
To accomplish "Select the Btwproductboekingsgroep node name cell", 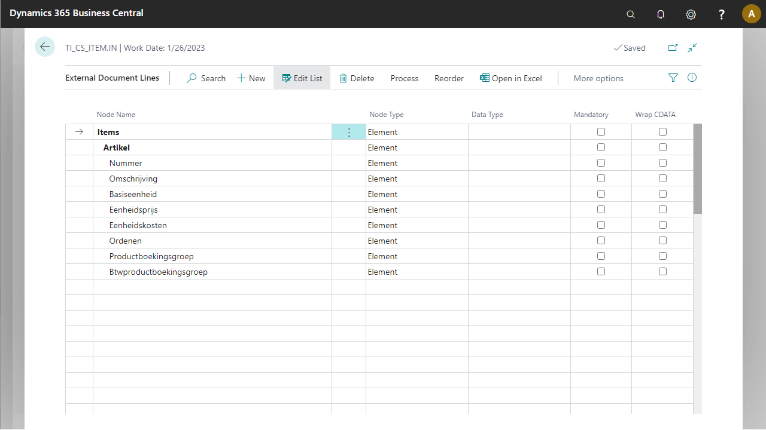I will tap(212, 272).
